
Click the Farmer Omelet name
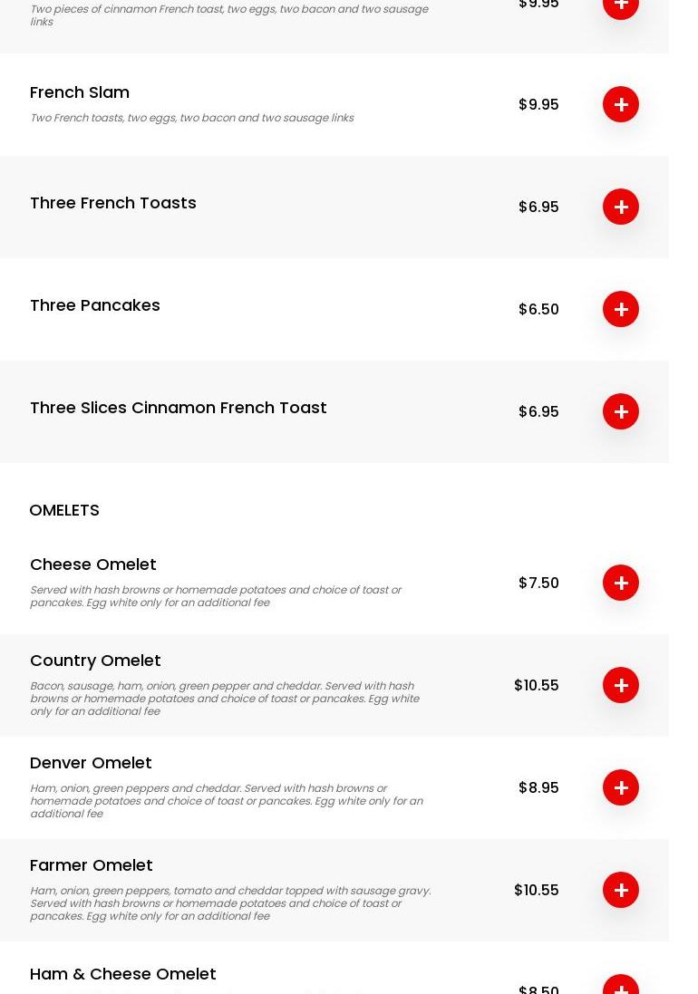[92, 865]
